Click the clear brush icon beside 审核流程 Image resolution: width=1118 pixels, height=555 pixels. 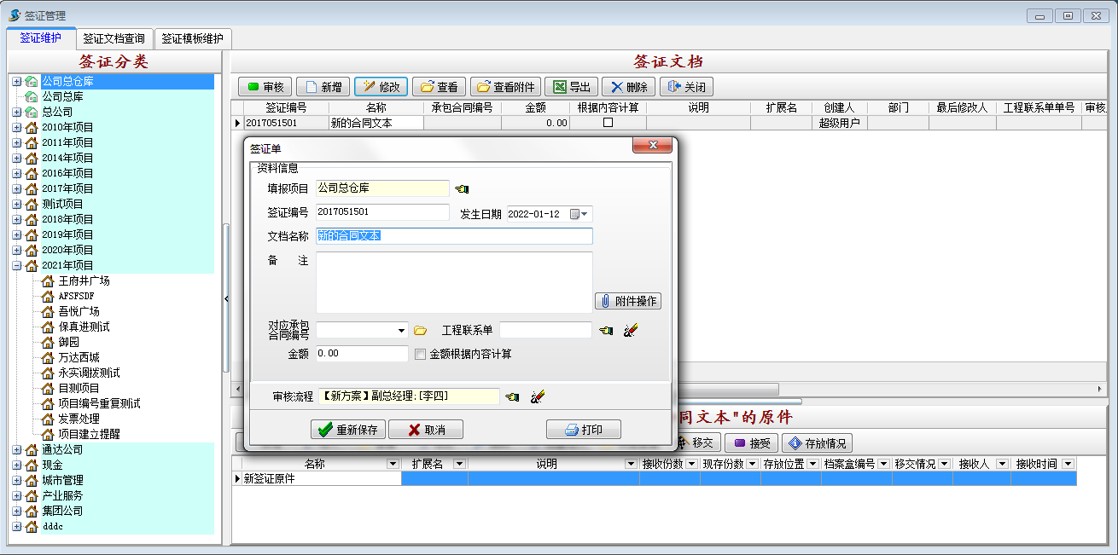pos(537,396)
